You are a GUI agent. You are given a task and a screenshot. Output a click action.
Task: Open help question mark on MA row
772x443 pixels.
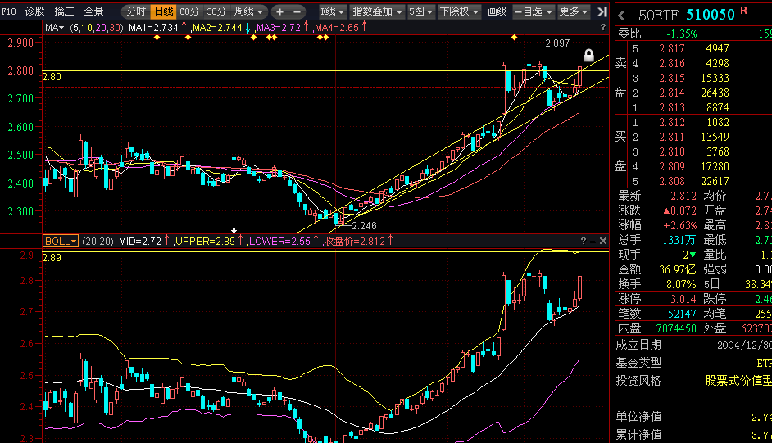click(x=602, y=28)
